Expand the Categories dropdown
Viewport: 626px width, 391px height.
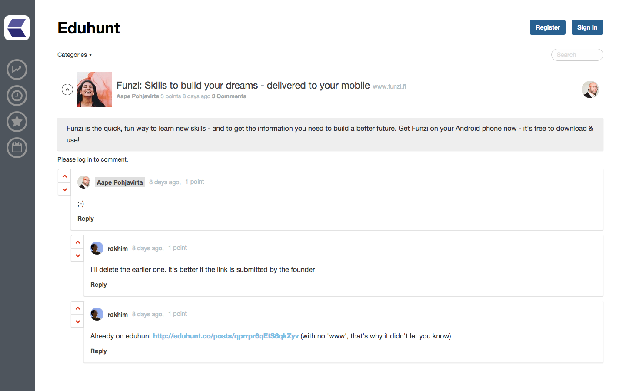(75, 55)
